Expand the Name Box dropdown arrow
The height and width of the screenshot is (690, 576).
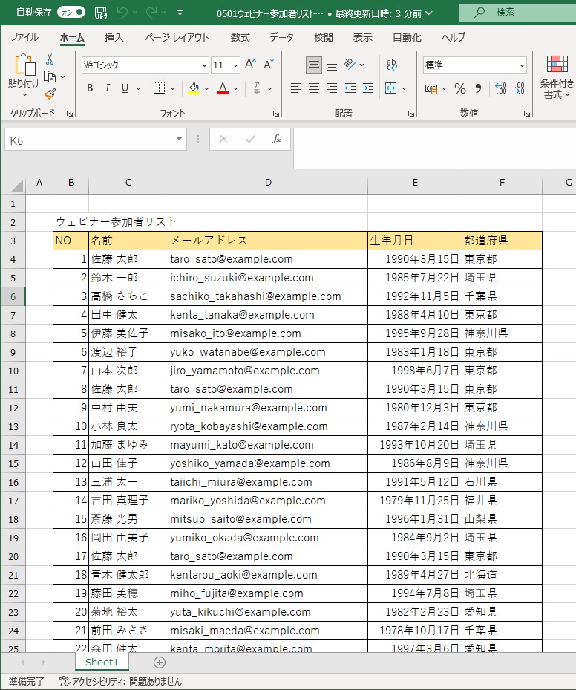click(179, 139)
